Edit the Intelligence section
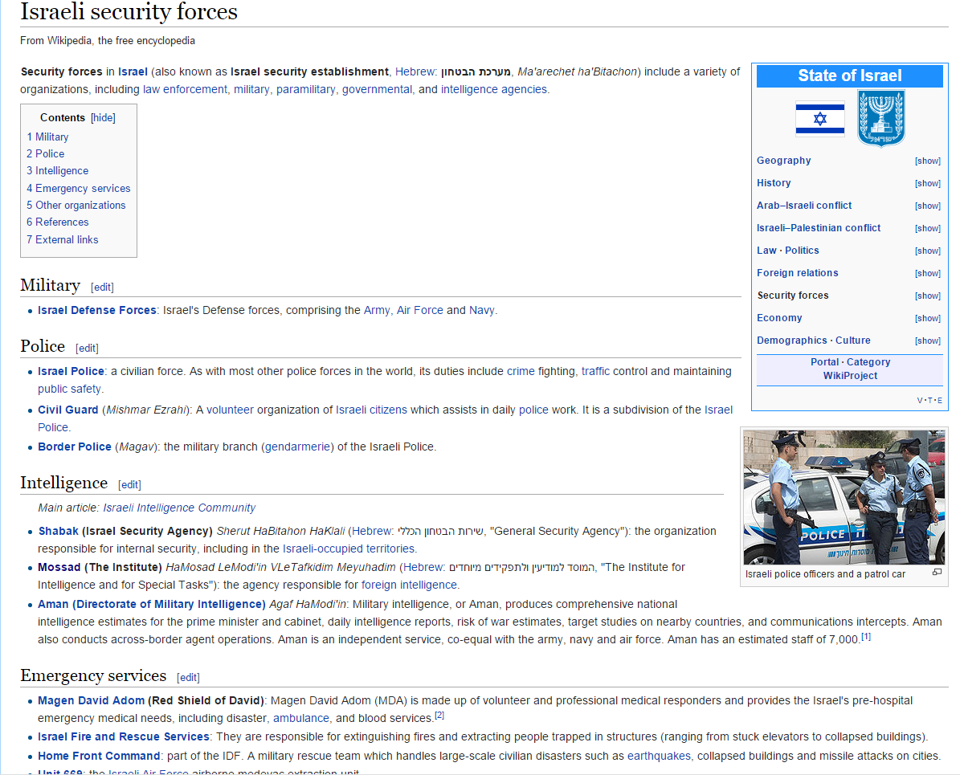This screenshot has width=960, height=775. click(129, 485)
